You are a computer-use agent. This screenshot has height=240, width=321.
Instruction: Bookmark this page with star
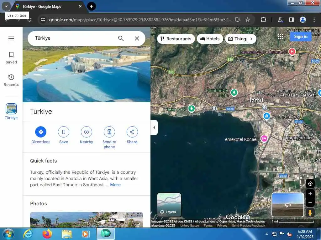pos(248,20)
